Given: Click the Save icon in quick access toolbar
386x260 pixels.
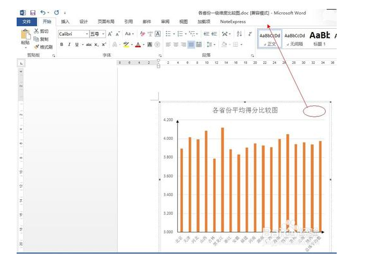Looking at the screenshot, I should pos(33,12).
